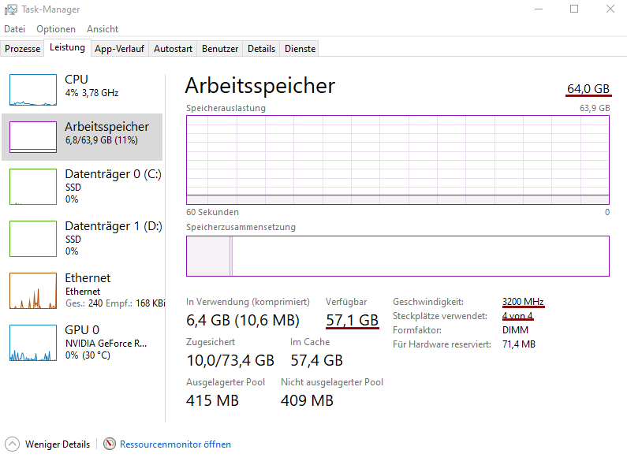
Task: Select the GPU 0 graph thumbnail
Action: pos(33,342)
